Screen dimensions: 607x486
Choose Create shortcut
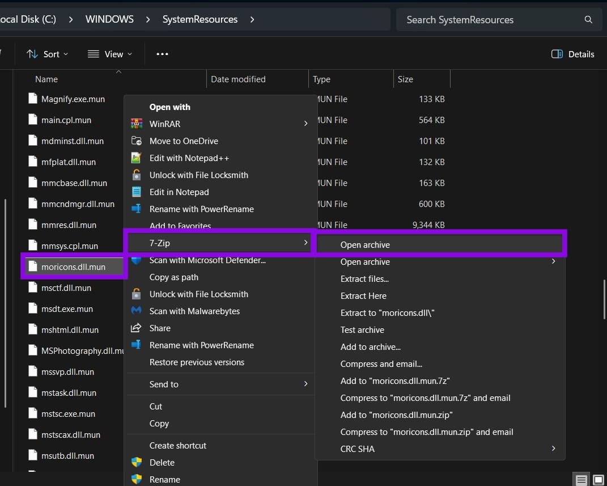click(x=178, y=446)
